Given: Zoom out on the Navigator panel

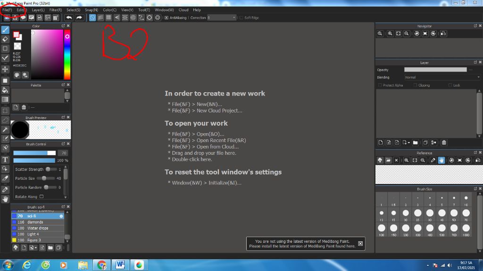Looking at the screenshot, I should (x=407, y=33).
